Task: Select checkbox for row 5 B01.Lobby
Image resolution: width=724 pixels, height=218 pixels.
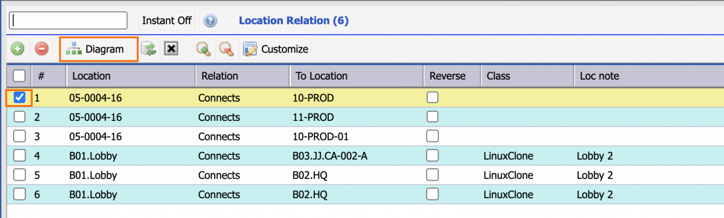Action: coord(20,175)
